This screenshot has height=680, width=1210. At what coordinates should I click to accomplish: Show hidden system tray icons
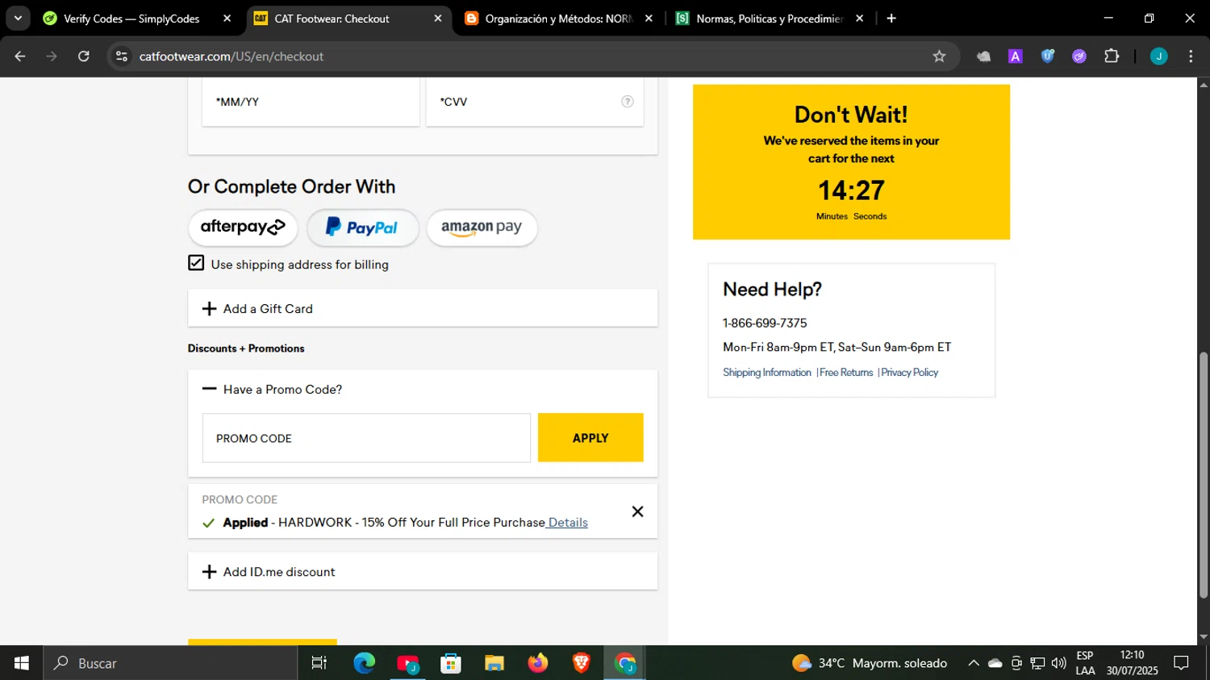pyautogui.click(x=974, y=663)
